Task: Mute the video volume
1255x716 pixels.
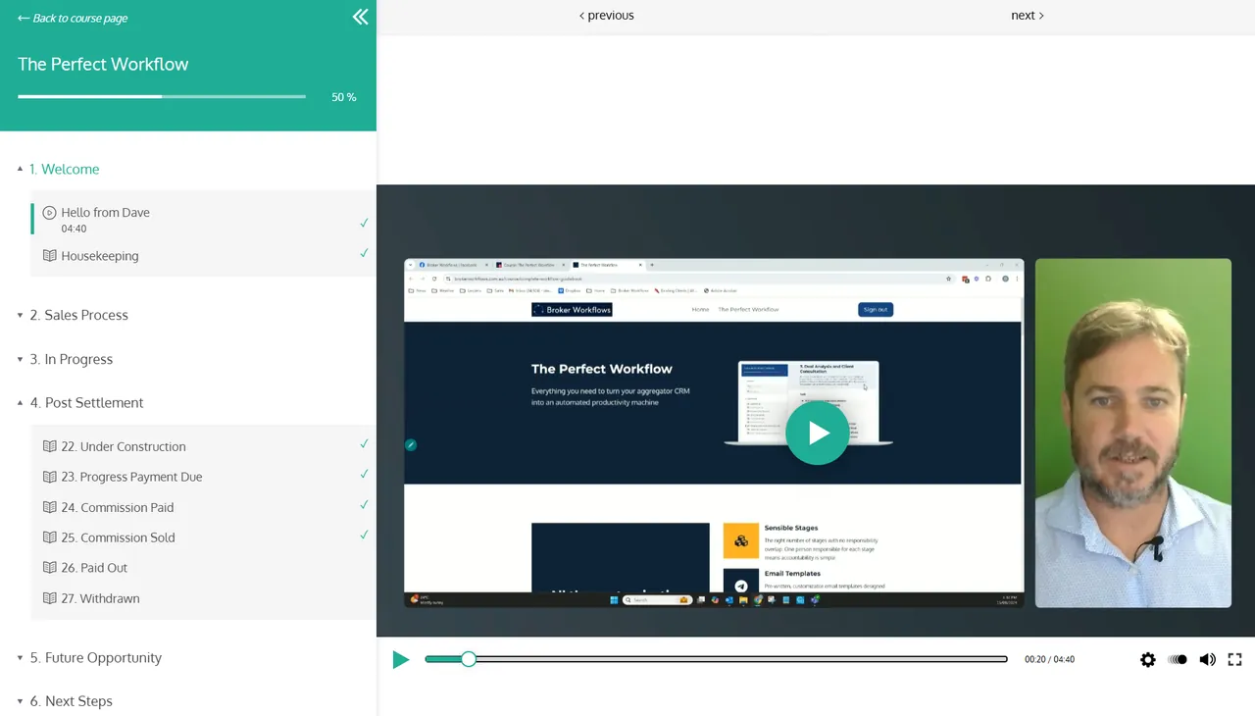Action: click(1208, 660)
